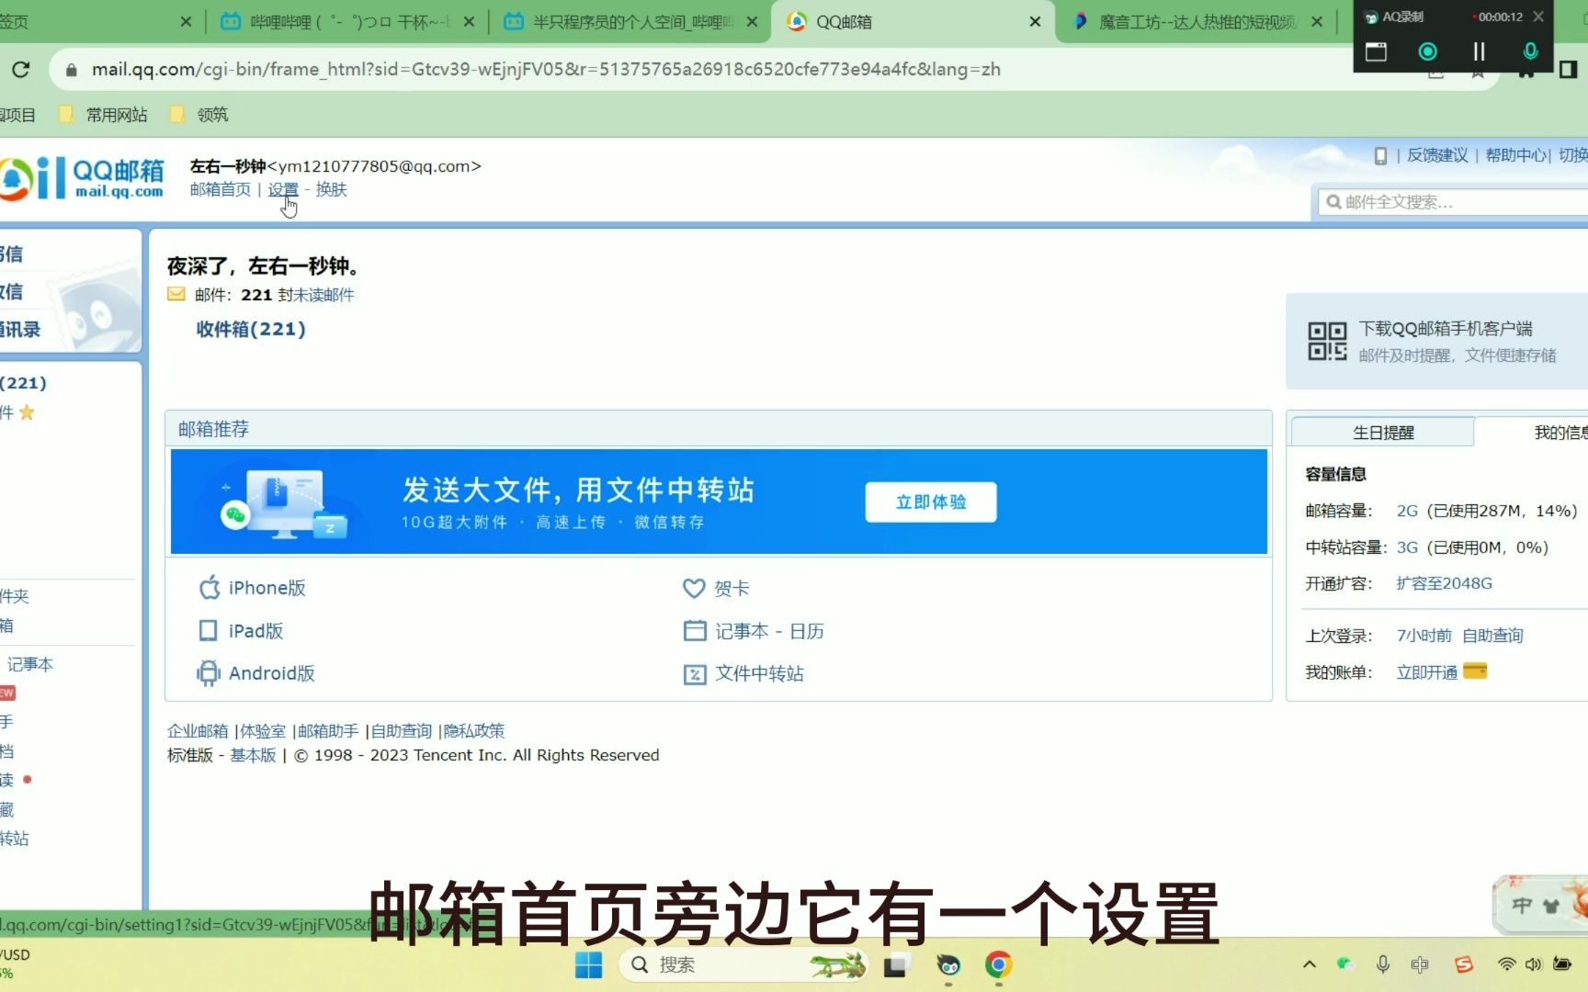
Task: Open the Windows Start menu
Action: click(588, 964)
